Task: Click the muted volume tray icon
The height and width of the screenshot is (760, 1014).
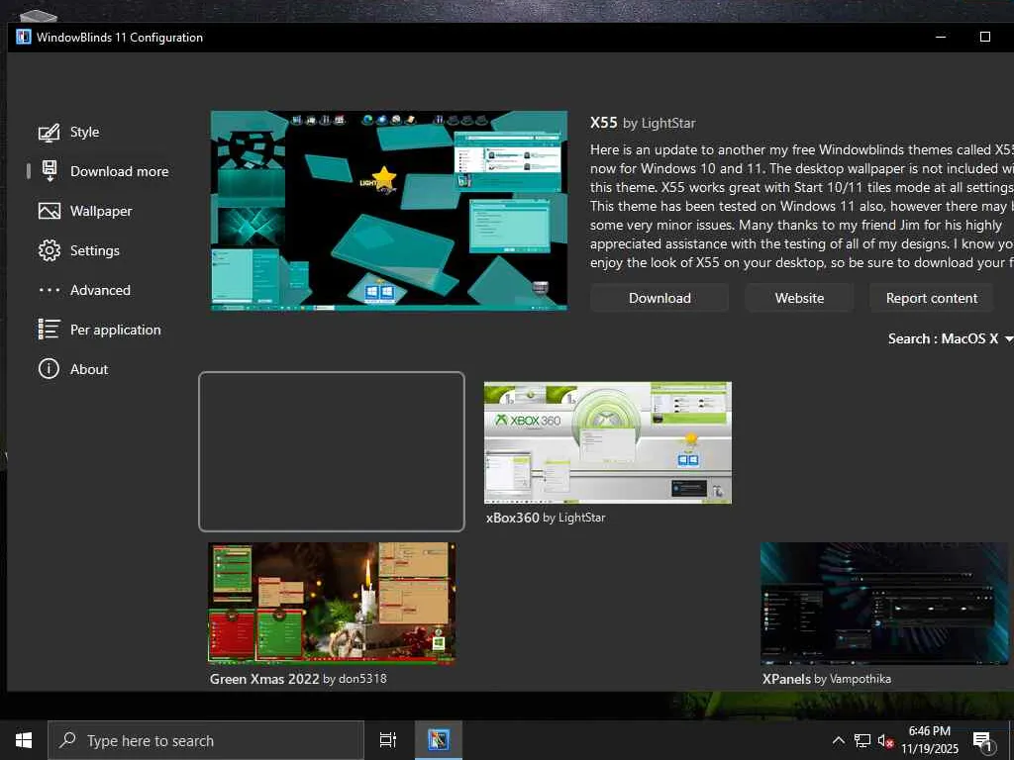Action: (x=885, y=741)
